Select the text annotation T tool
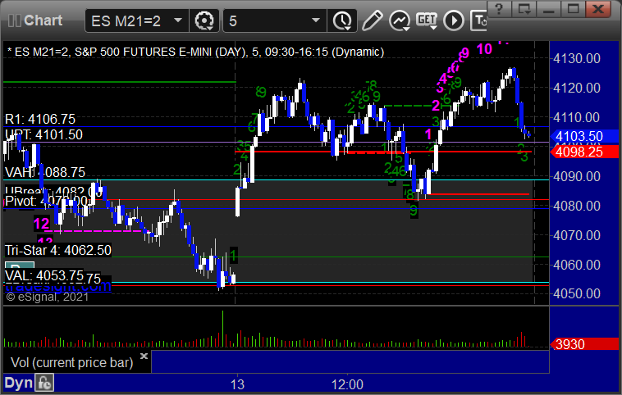 pos(478,20)
